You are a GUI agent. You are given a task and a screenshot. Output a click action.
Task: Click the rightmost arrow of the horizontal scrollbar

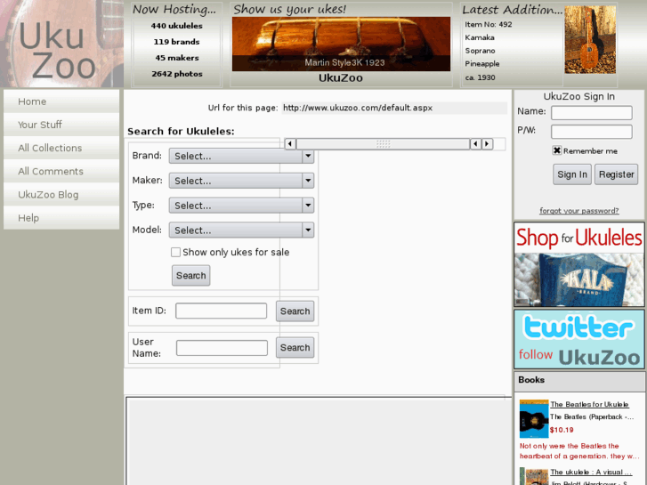(x=488, y=143)
